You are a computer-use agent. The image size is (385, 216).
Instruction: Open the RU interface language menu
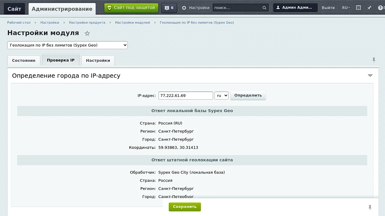(346, 8)
